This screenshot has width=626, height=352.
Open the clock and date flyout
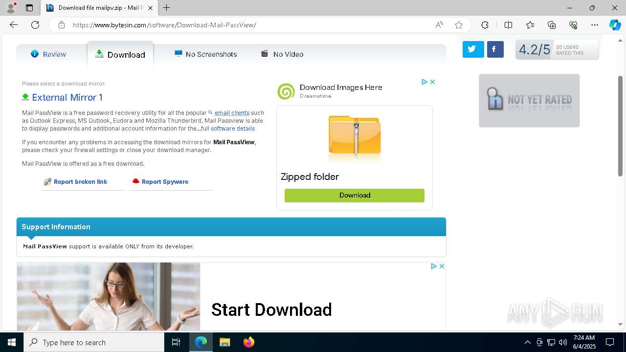coord(584,342)
